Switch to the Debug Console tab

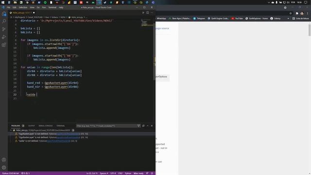tap(46, 126)
